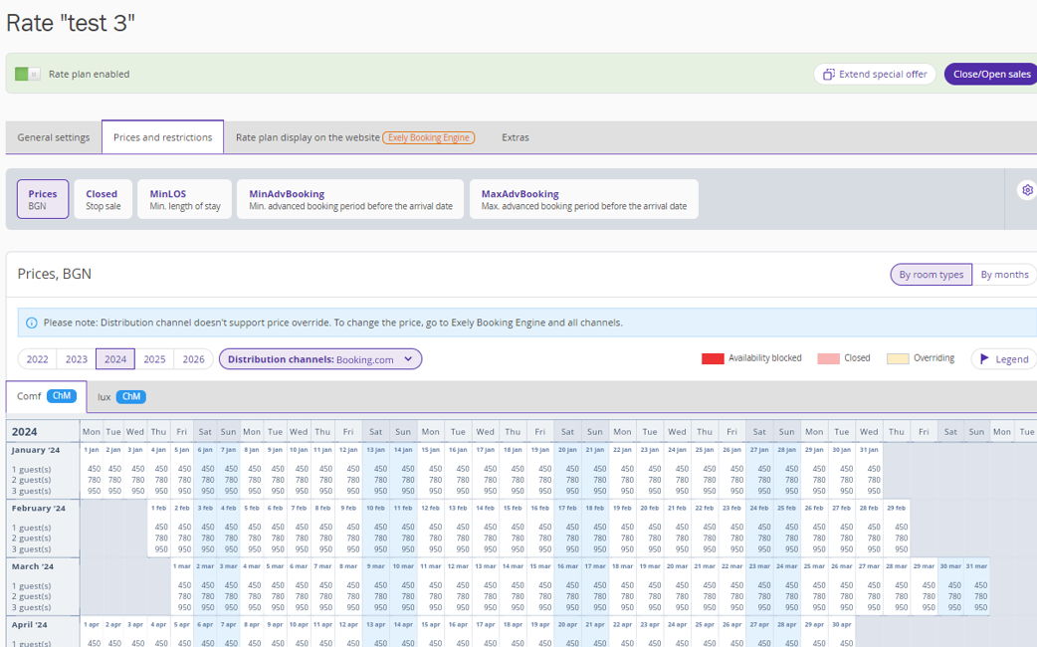Select the MaxAdvBooking restriction button

[x=583, y=199]
